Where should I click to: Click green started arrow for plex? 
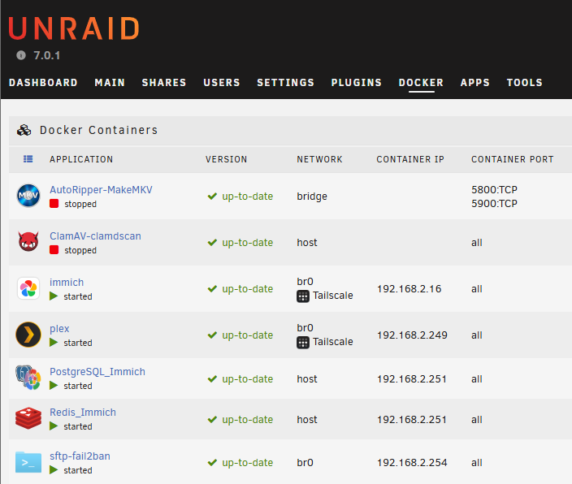(54, 343)
